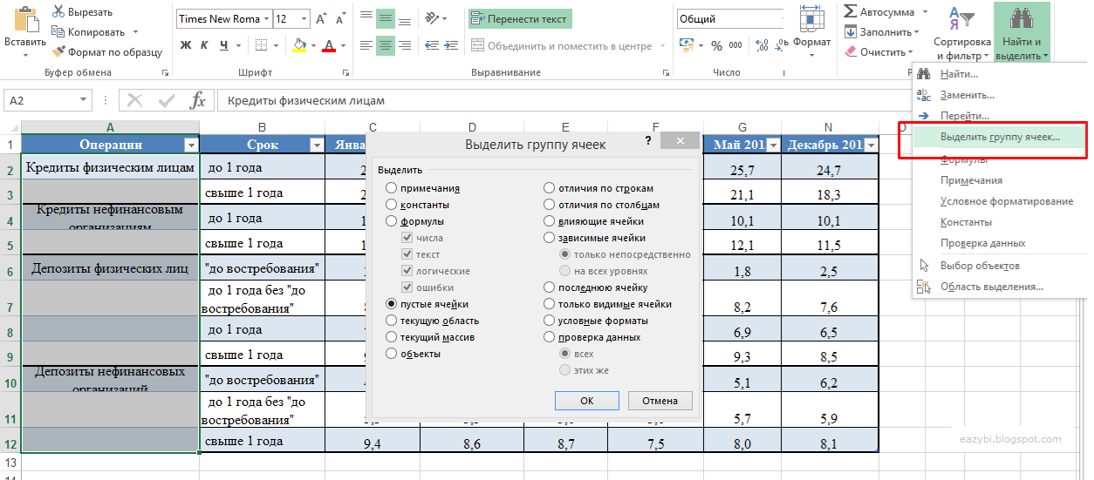Choose Выделить группу ячеек... menu item

point(1000,137)
